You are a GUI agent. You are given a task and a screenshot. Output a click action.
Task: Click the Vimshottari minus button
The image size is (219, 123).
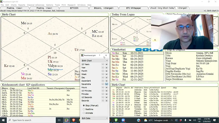coord(139,50)
